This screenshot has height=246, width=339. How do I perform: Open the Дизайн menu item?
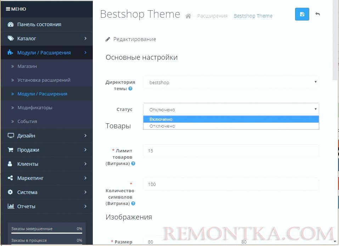click(x=47, y=135)
